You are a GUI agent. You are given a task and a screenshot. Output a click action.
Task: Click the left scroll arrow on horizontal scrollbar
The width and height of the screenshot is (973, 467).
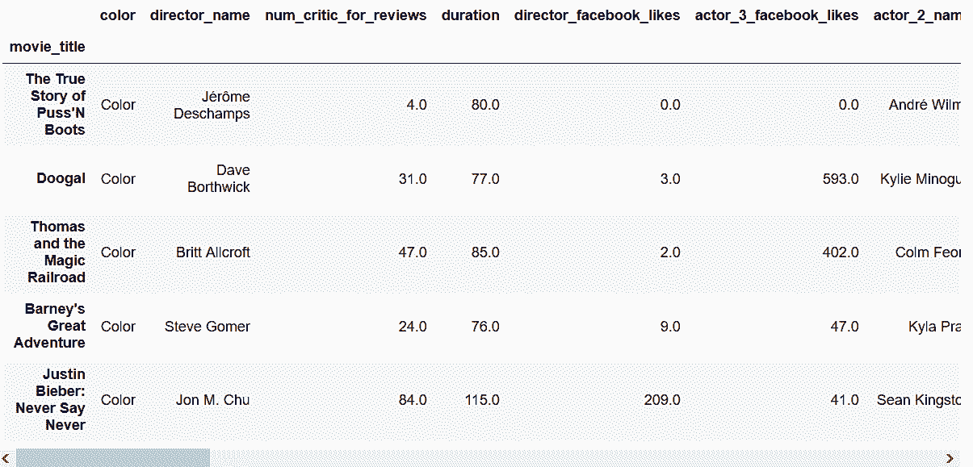tap(6, 458)
